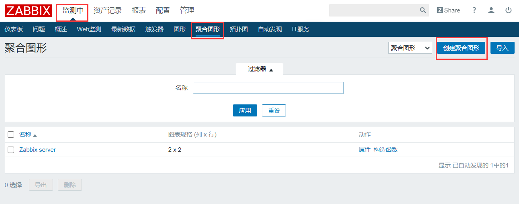This screenshot has height=204, width=519.
Task: Click the 0 选择 counter text
Action: click(x=13, y=185)
